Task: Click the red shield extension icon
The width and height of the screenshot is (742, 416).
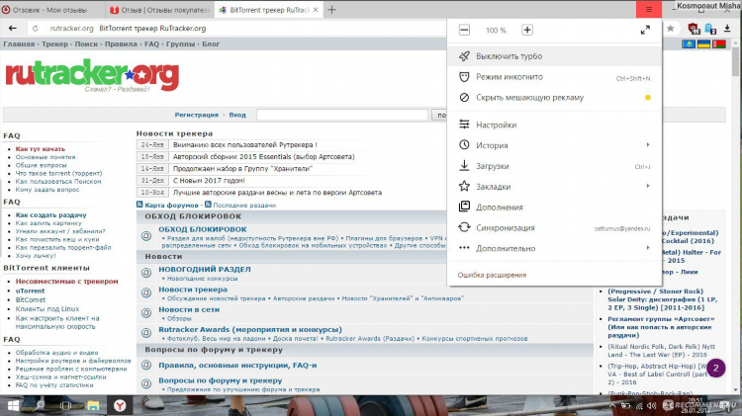Action: (x=694, y=29)
